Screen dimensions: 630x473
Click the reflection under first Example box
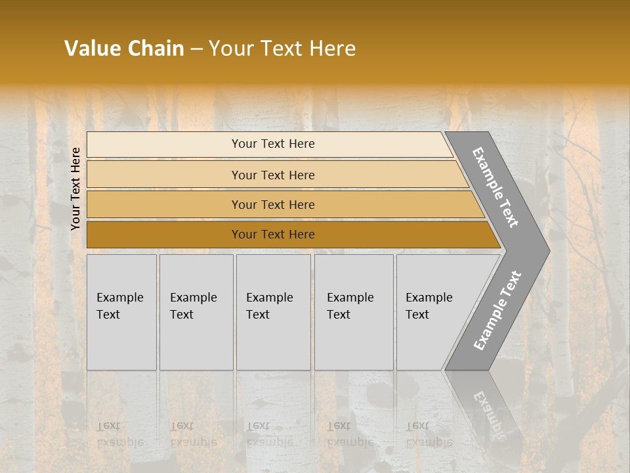point(120,434)
